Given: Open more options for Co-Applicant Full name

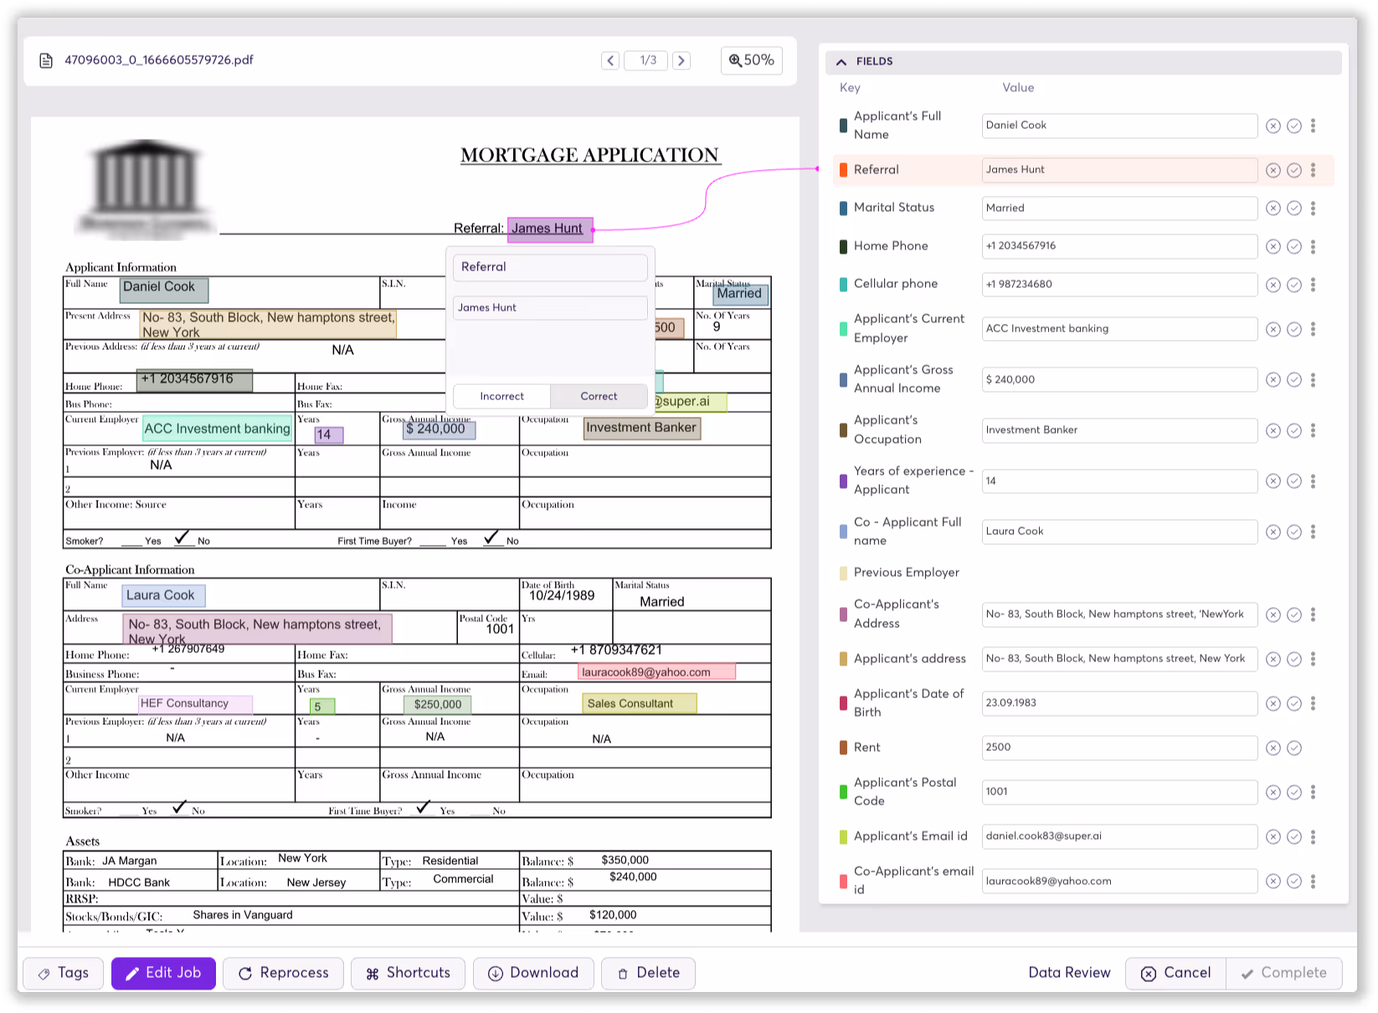Looking at the screenshot, I should (x=1313, y=532).
